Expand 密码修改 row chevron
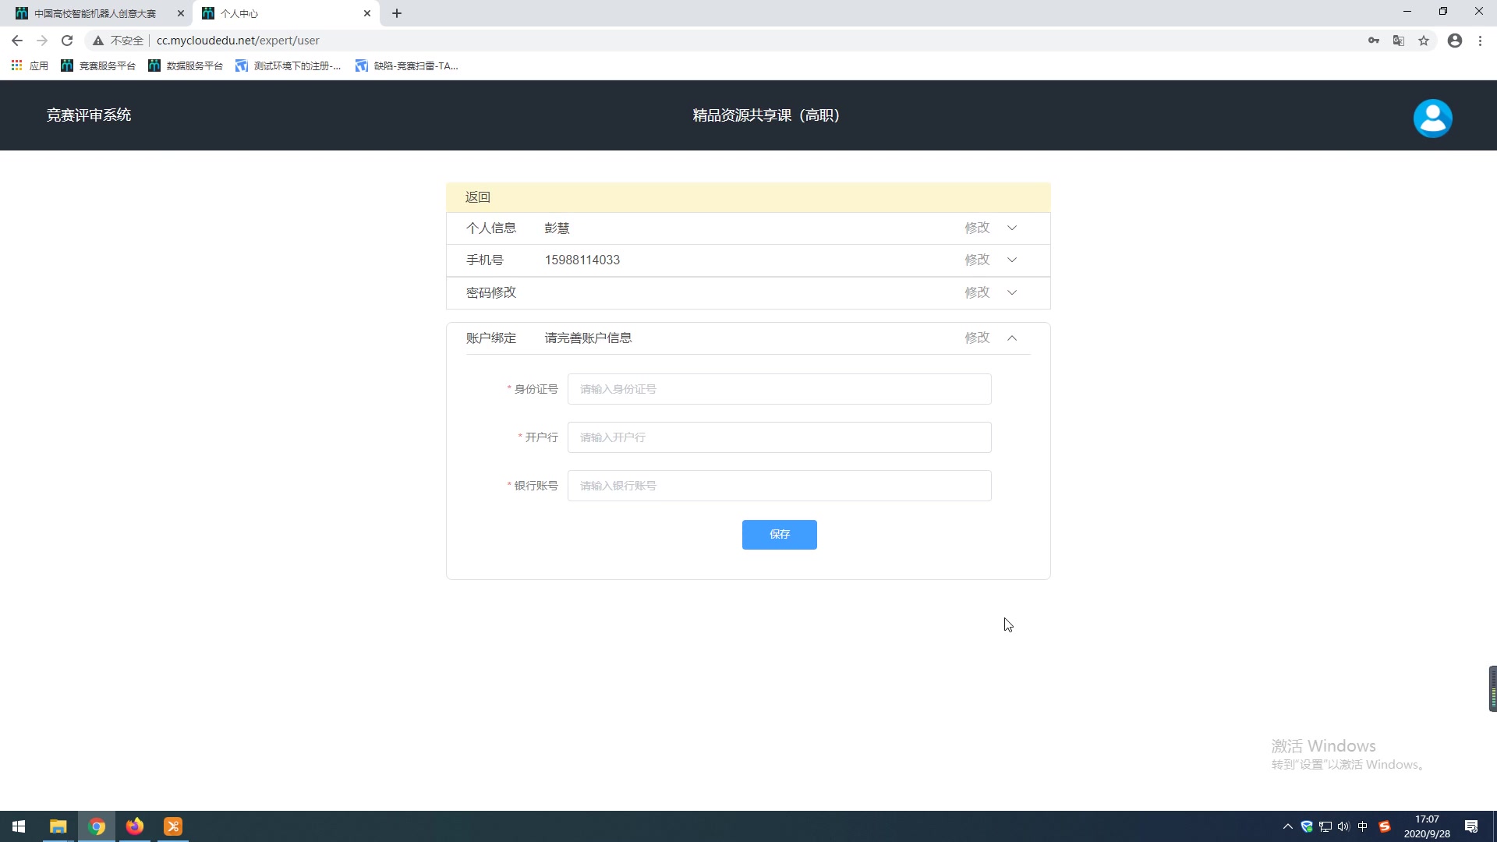Viewport: 1497px width, 842px height. pos(1012,293)
